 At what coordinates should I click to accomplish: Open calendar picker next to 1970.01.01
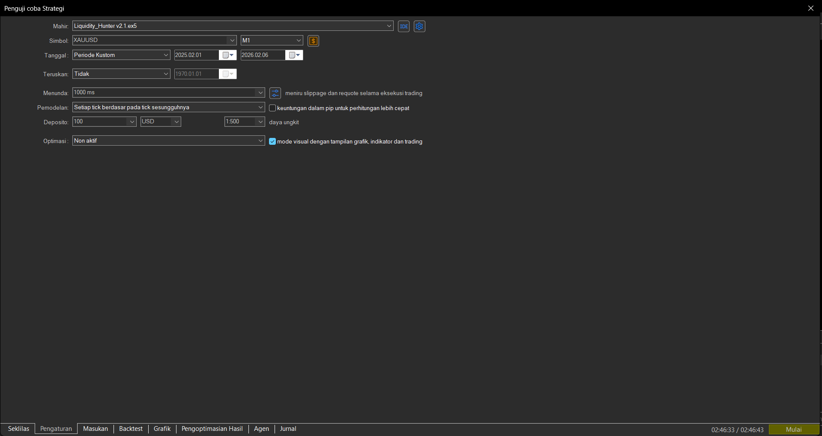click(227, 74)
